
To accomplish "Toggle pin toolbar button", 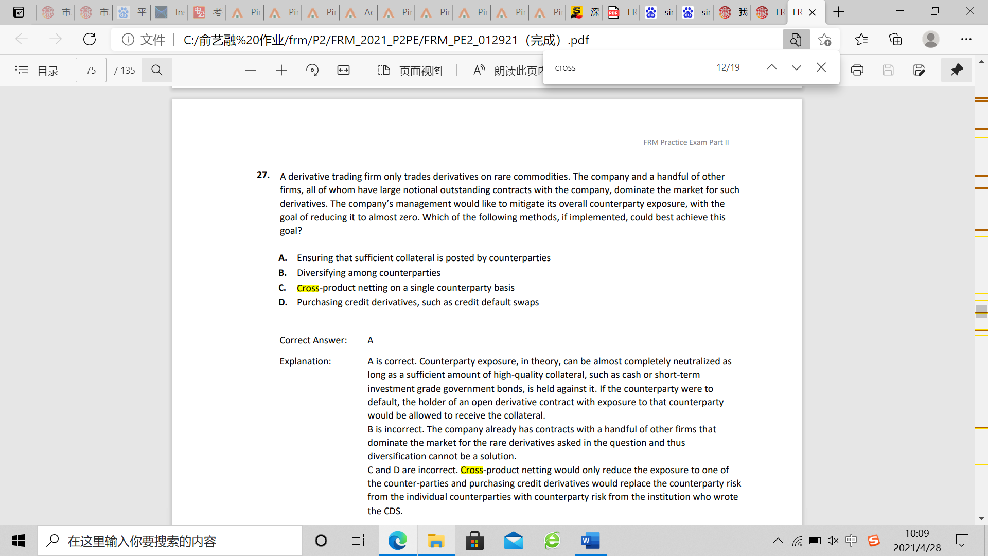I will click(x=957, y=70).
